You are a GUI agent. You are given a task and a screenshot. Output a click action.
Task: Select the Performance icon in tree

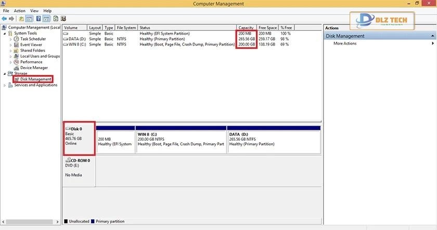(x=17, y=62)
